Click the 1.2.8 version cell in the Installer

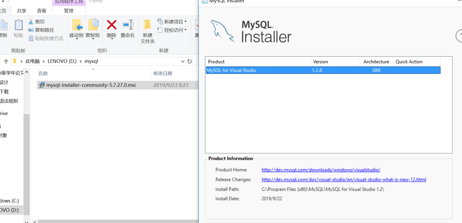coord(317,70)
